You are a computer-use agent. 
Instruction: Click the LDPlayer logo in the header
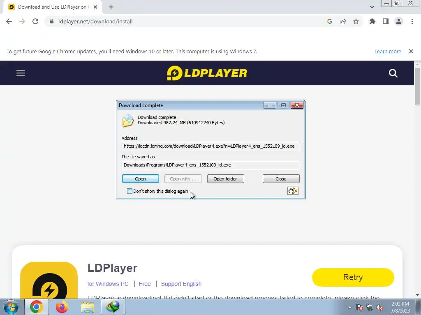pos(207,73)
